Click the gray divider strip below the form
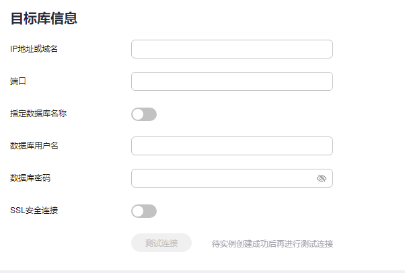The width and height of the screenshot is (405, 273). (202, 272)
